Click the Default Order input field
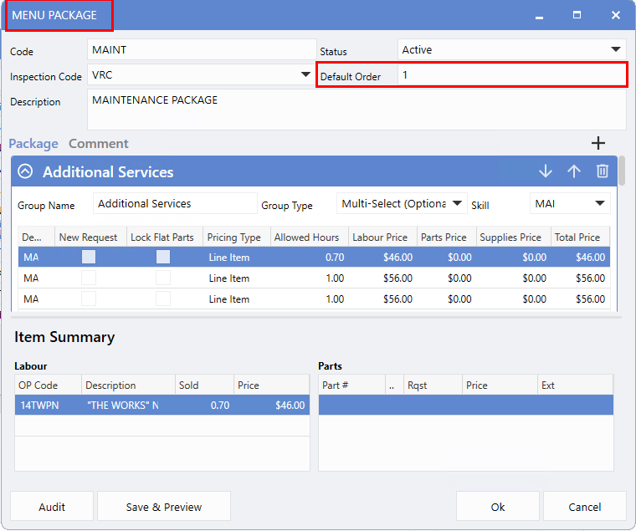Viewport: 636px width, 531px height. [x=510, y=75]
